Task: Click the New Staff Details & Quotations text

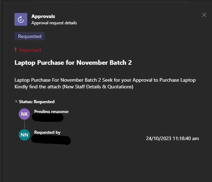Action: [x=98, y=87]
